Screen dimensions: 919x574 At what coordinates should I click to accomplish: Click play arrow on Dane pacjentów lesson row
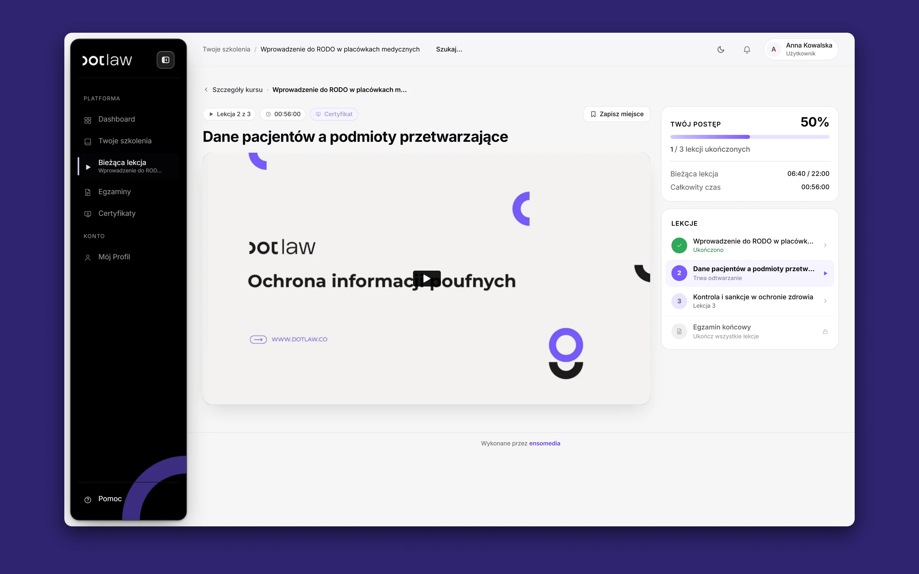(825, 273)
